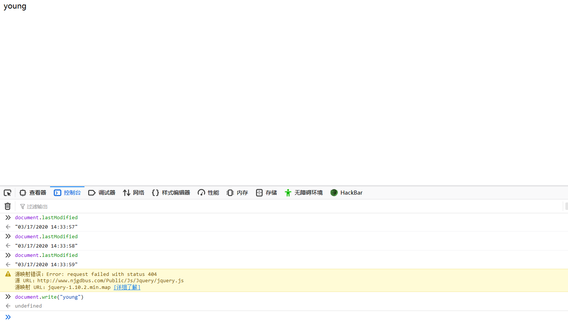Image resolution: width=568 pixels, height=321 pixels.
Task: Open the 详细了解 learn more link
Action: [127, 287]
